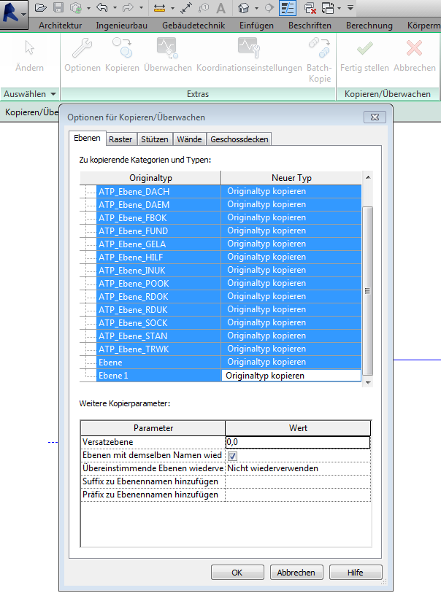Click the Batch-Kopie icon in ribbon

coord(320,48)
